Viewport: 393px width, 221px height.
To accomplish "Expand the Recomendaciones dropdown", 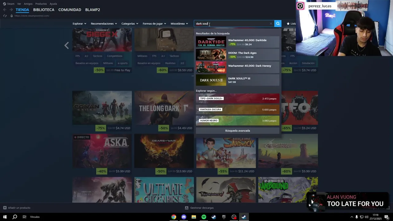I will pos(104,24).
